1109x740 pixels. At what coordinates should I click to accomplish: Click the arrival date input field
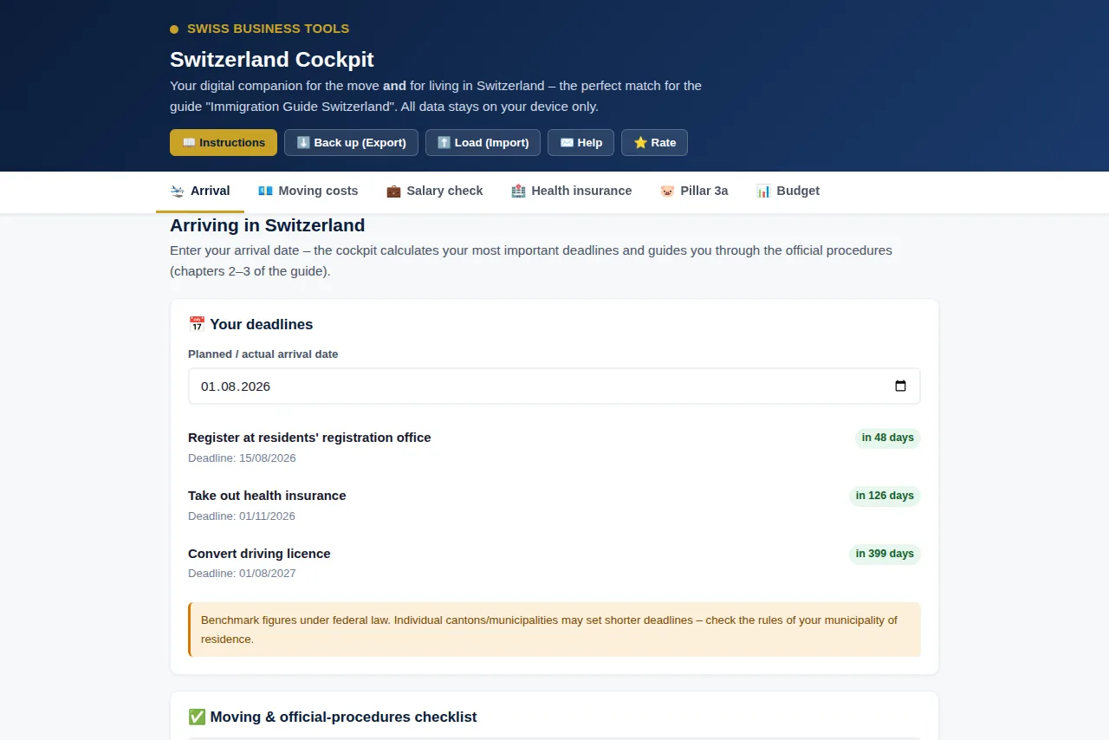tap(554, 386)
